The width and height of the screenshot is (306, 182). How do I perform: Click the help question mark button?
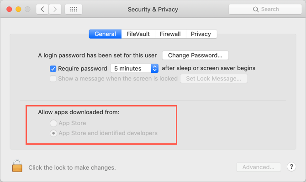coord(291,167)
